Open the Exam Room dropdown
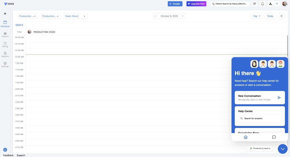The width and height of the screenshot is (290, 157). tap(75, 16)
